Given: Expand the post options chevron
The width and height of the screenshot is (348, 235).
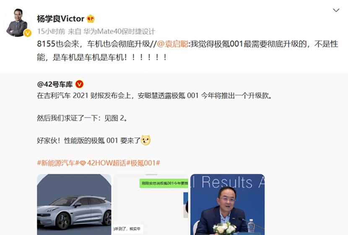Looking at the screenshot, I should 336,10.
